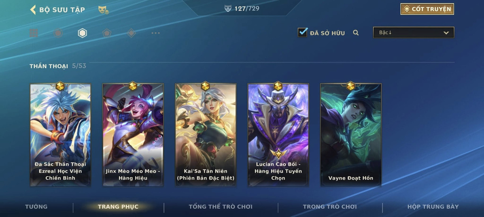Open the Trong Trò Chơi tab
This screenshot has width=484, height=217.
[330, 206]
